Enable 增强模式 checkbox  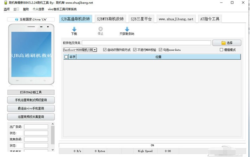(x=221, y=50)
